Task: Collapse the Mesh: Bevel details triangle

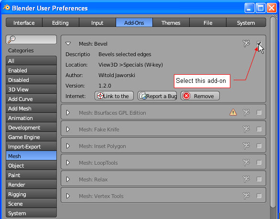Action: [x=68, y=44]
